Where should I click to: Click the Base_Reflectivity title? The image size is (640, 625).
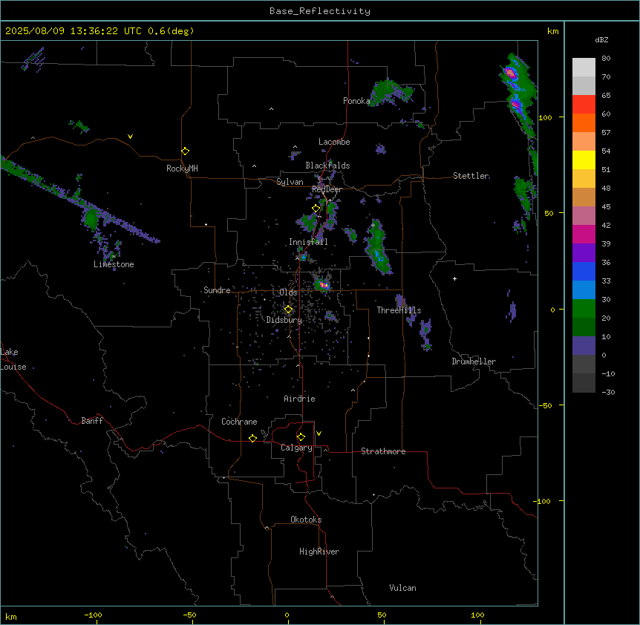click(x=320, y=11)
